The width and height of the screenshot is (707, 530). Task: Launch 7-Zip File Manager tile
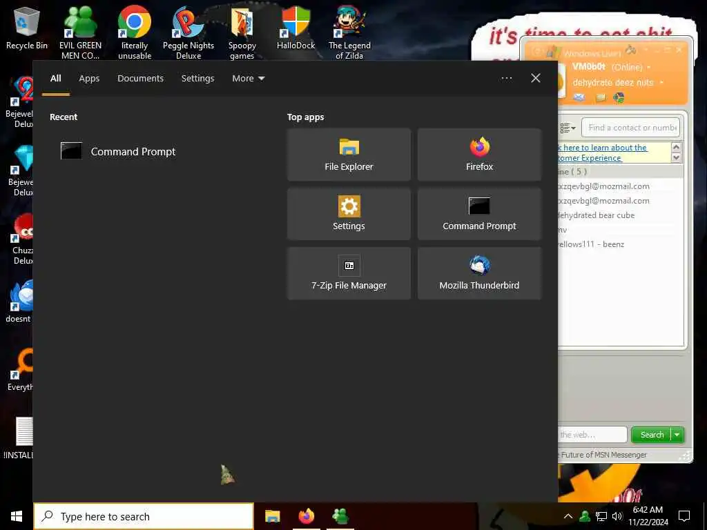point(349,273)
